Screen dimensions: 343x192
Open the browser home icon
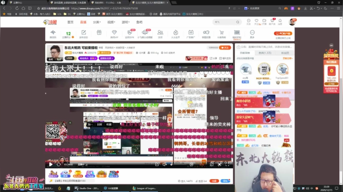pos(23,8)
